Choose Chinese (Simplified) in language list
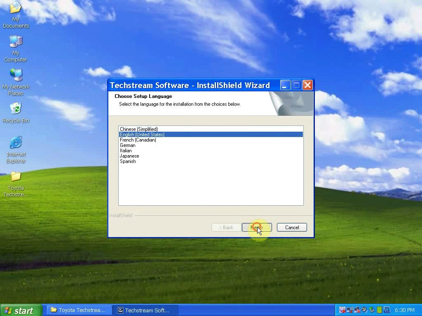422x316 pixels. pyautogui.click(x=211, y=129)
